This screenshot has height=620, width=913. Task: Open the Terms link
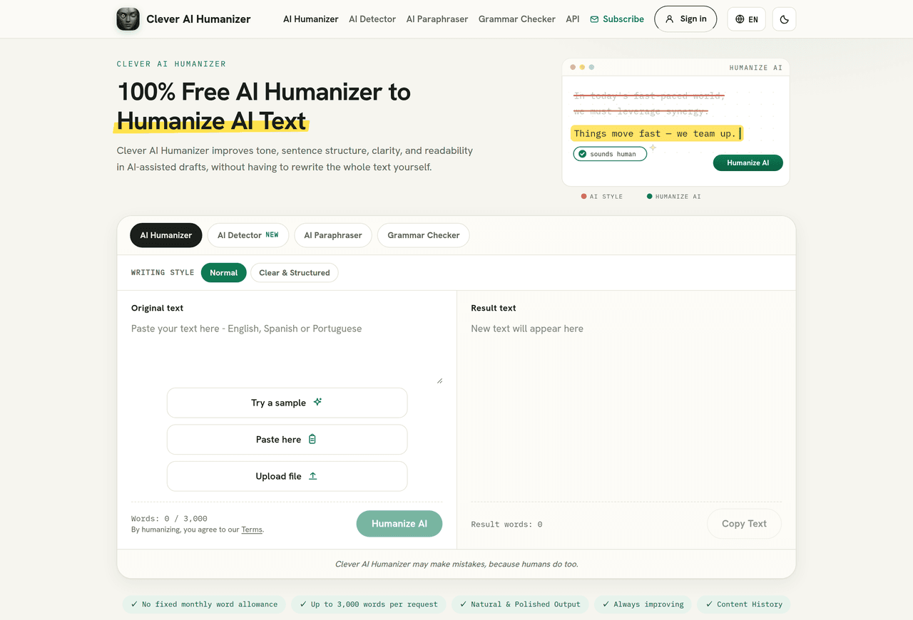point(252,529)
